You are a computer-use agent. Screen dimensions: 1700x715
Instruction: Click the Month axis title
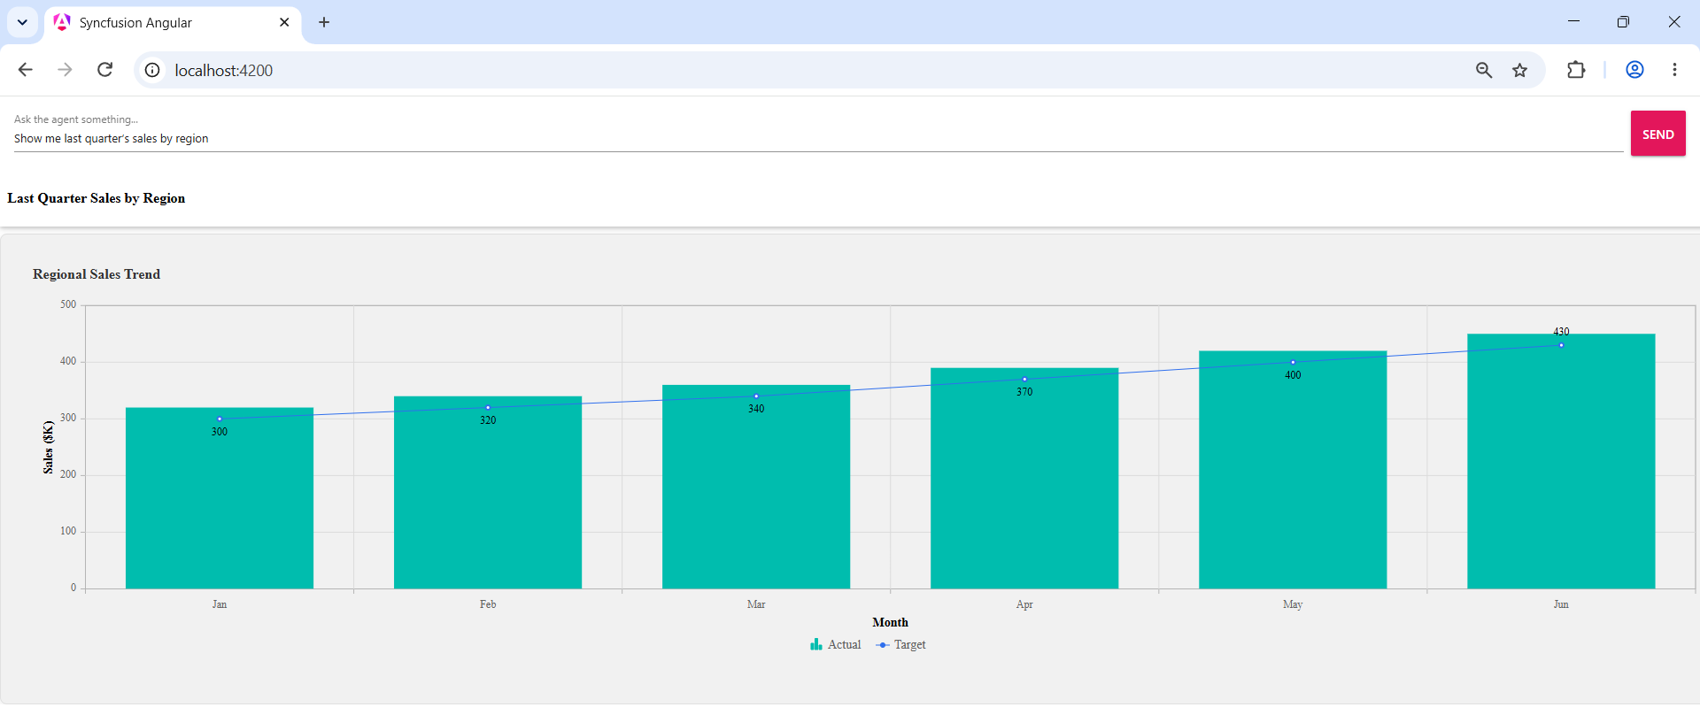pyautogui.click(x=890, y=623)
